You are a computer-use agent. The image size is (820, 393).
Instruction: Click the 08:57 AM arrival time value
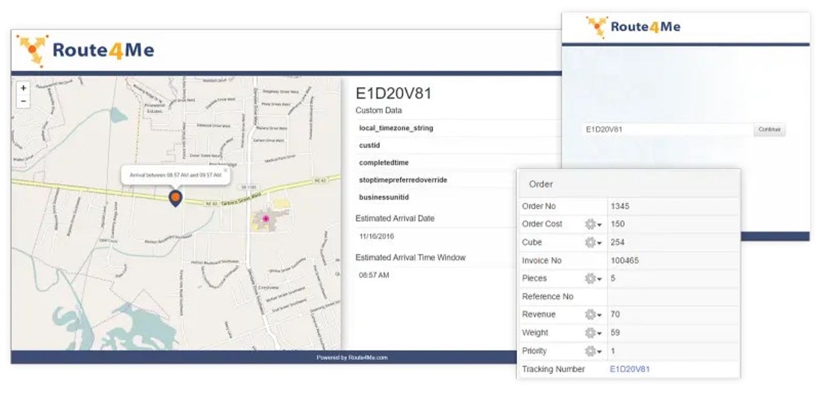click(x=374, y=275)
